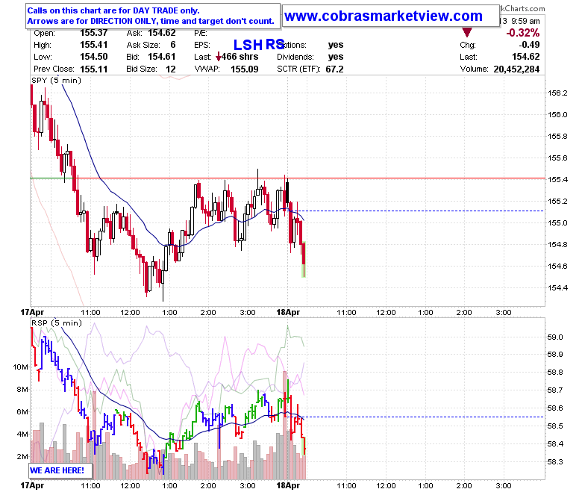Click the red down arrow beside Last shares

(219, 57)
